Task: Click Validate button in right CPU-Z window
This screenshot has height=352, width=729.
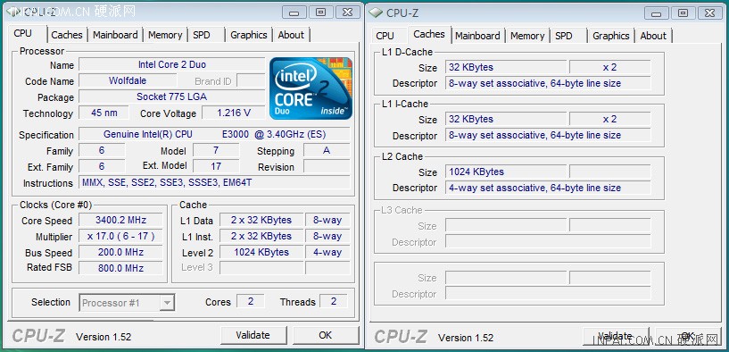Action: (x=615, y=336)
